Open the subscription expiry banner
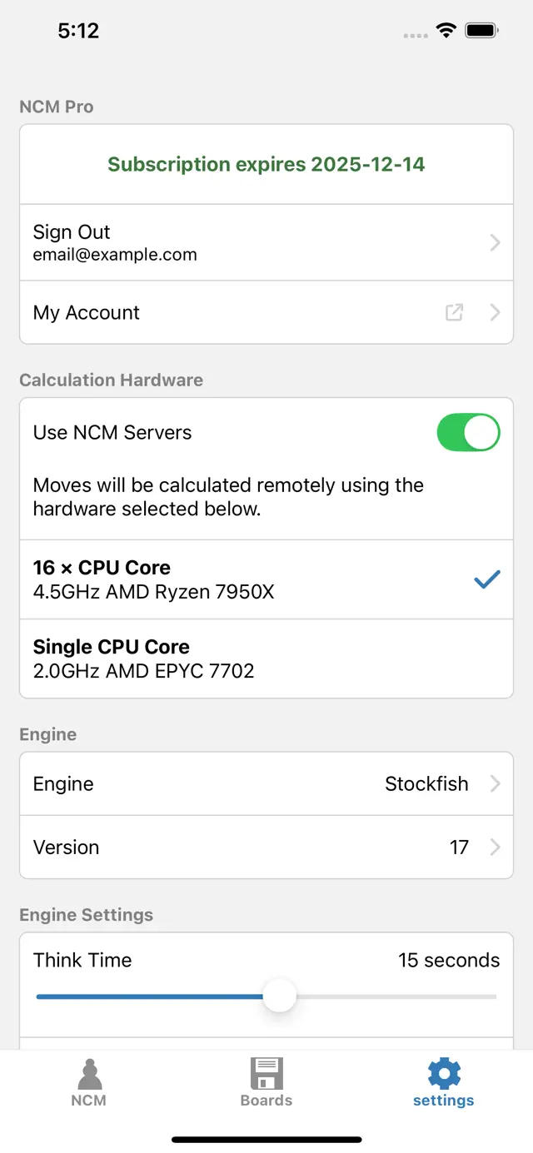533x1153 pixels. (266, 164)
